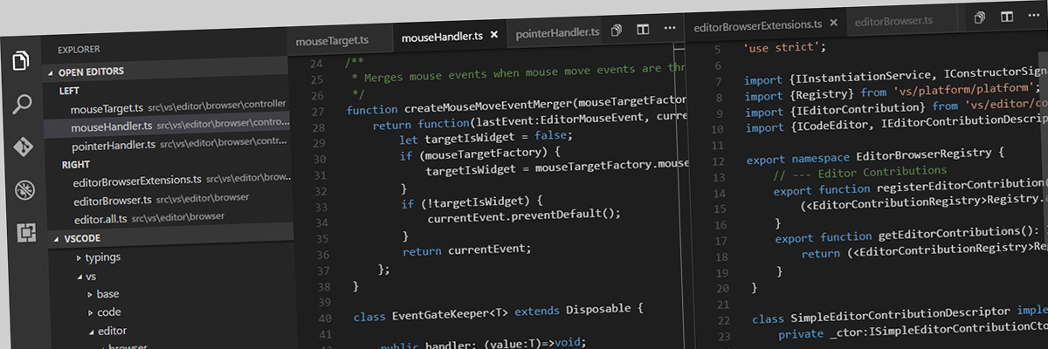Screen dimensions: 1048x349
Task: Switch to mouseTarget.ts tab
Action: click(332, 40)
